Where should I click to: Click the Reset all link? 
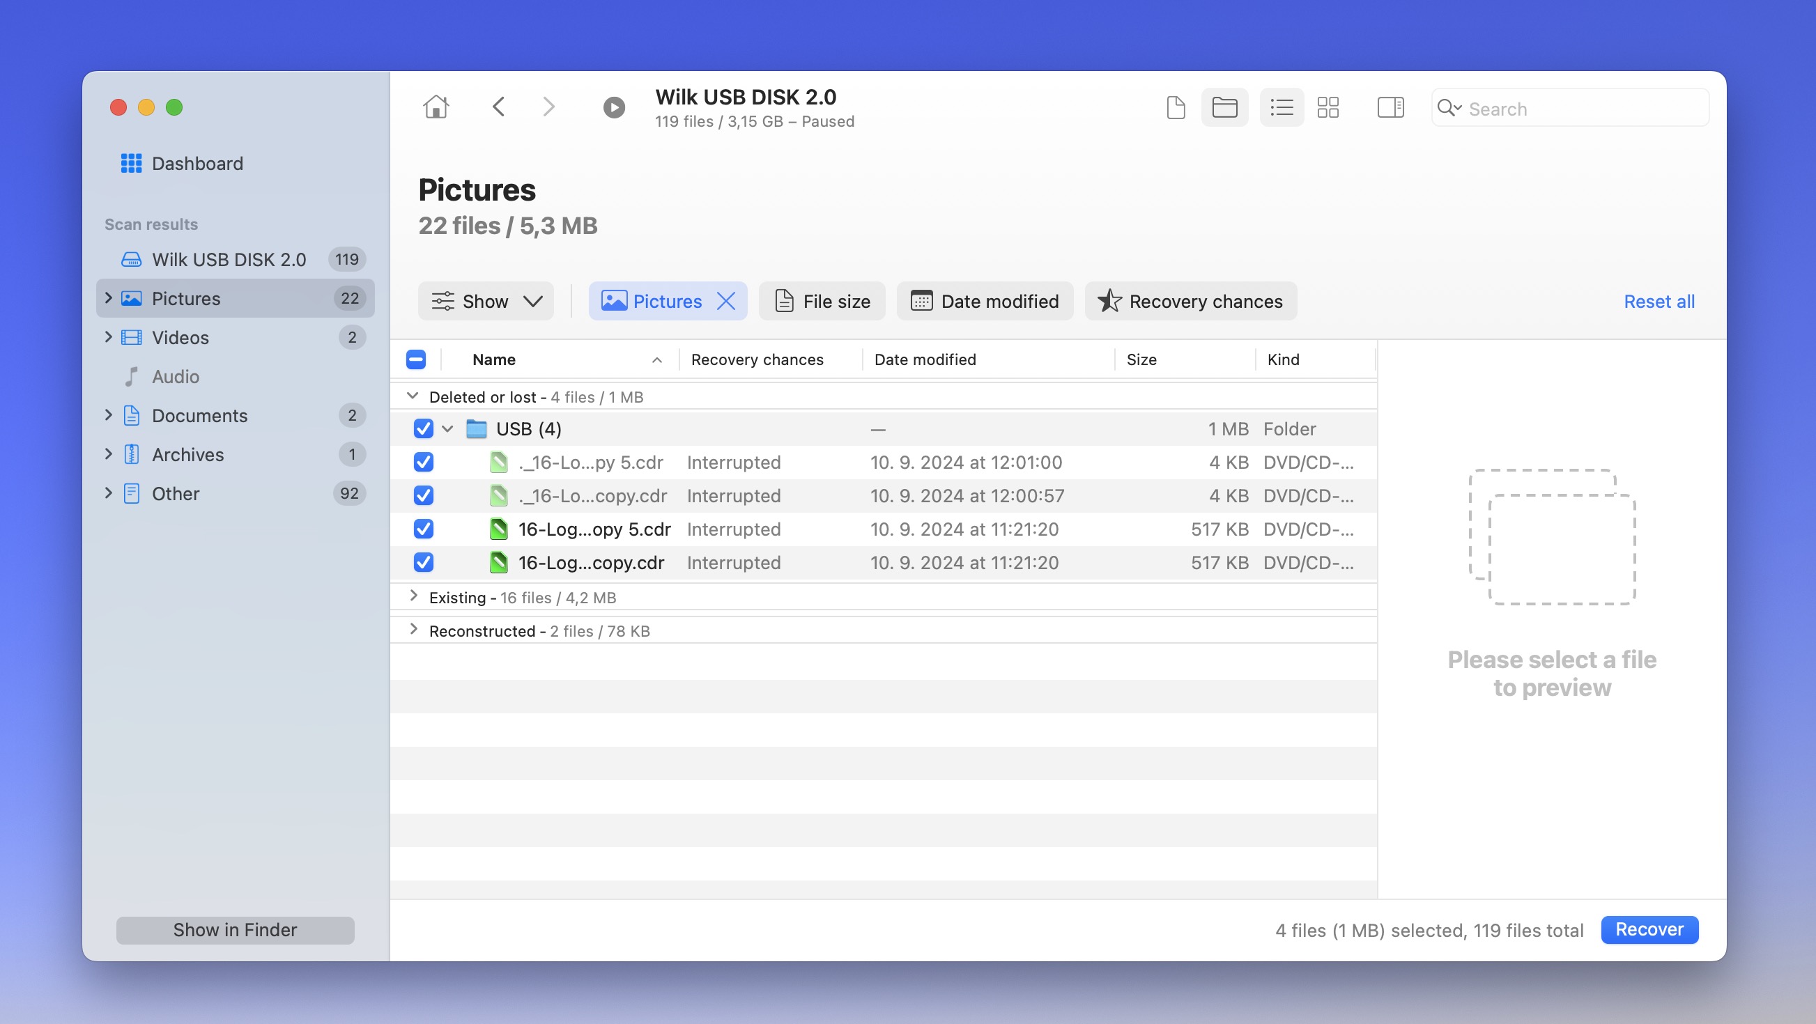1659,302
